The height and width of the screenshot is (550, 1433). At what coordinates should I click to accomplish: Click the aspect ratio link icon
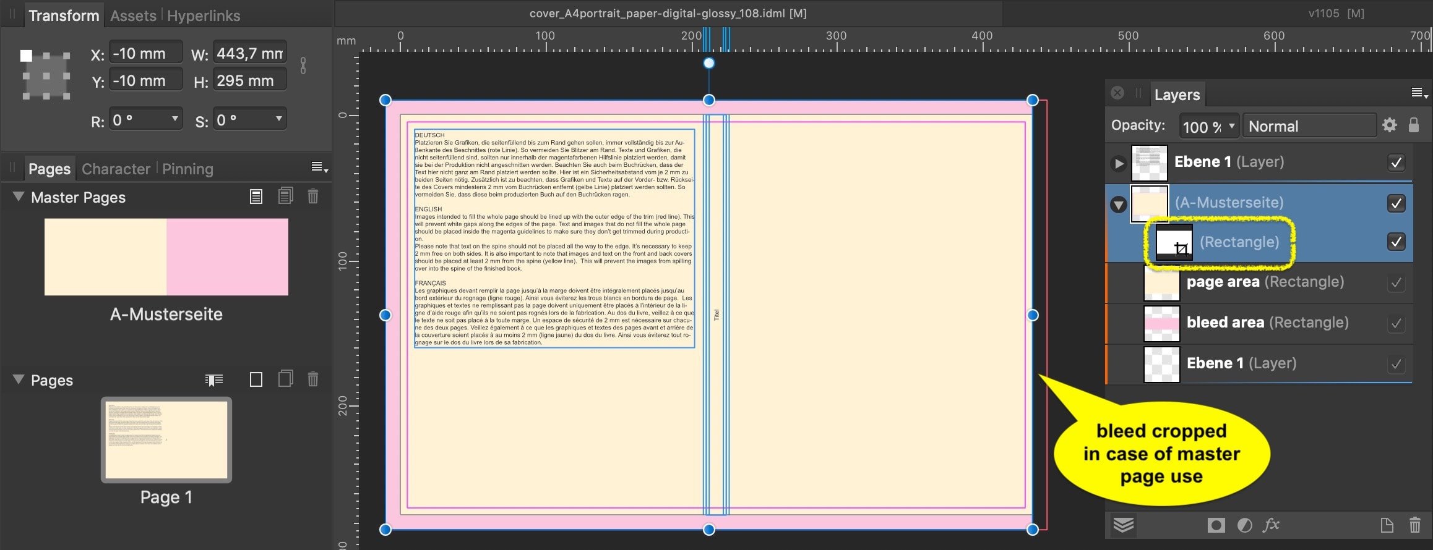point(303,66)
